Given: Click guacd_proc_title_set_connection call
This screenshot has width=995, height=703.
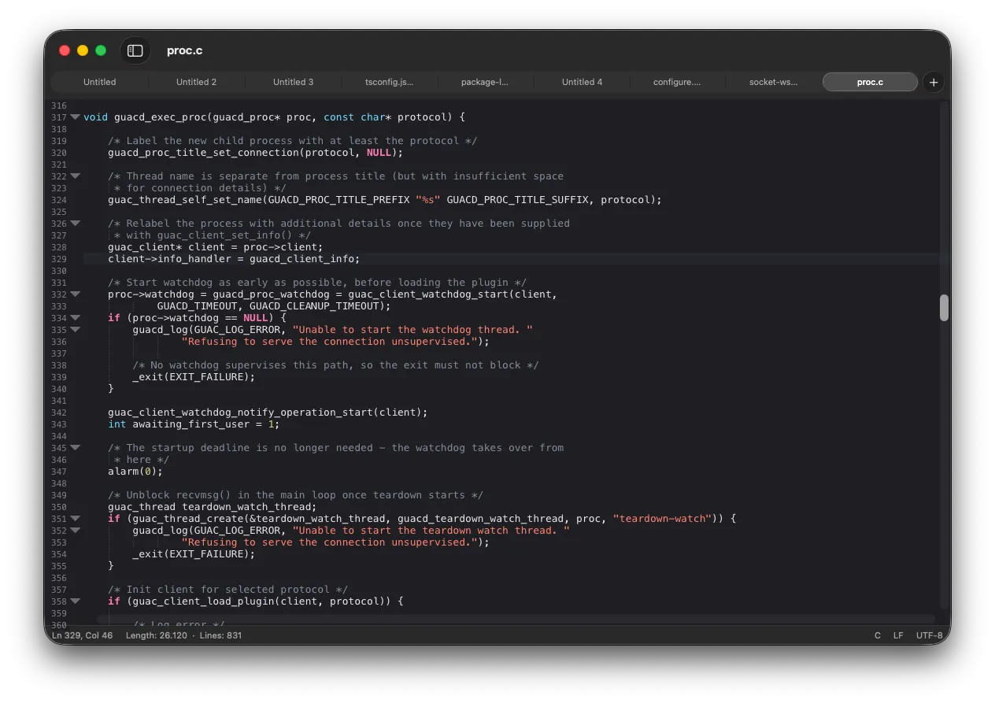Looking at the screenshot, I should pos(255,153).
